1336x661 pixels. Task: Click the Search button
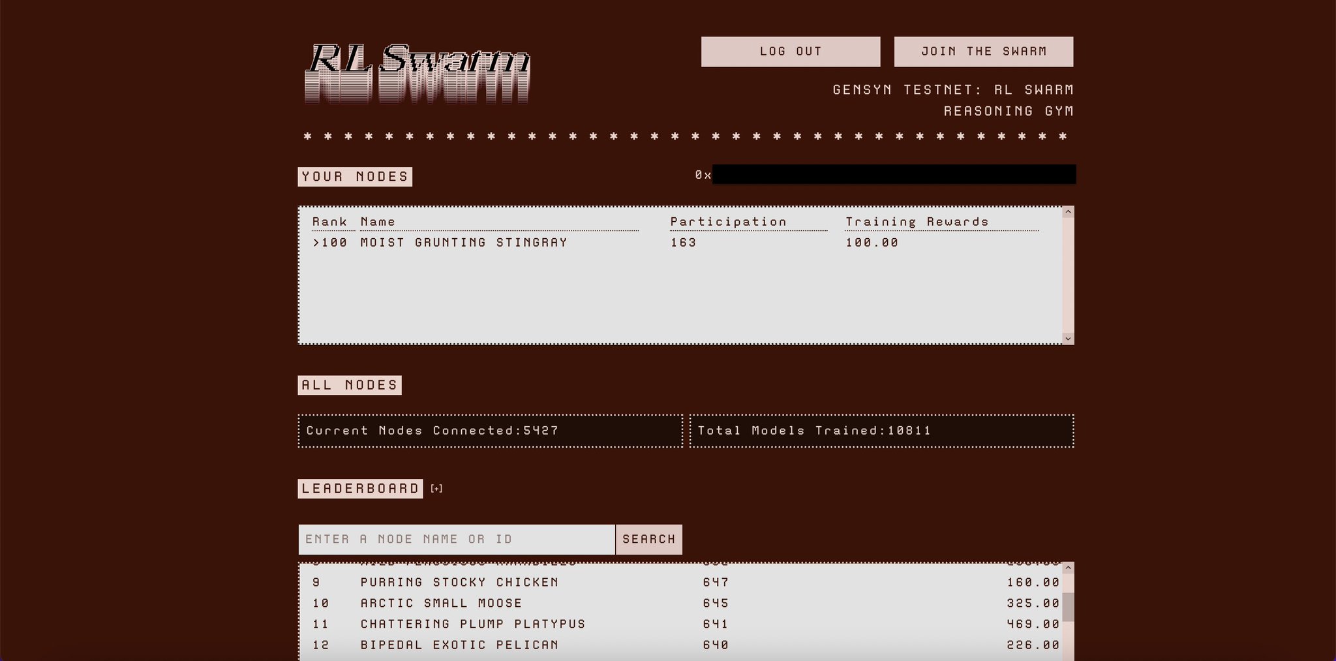pyautogui.click(x=648, y=540)
